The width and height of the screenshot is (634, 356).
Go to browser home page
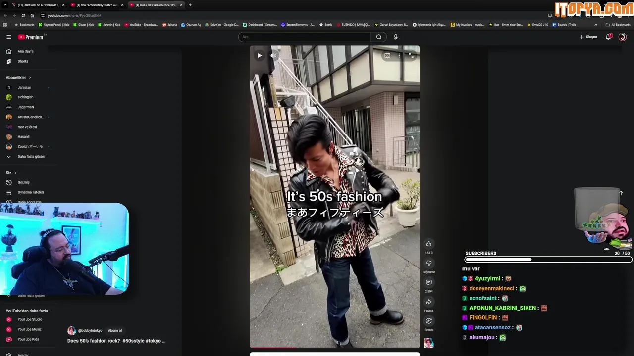point(32,15)
